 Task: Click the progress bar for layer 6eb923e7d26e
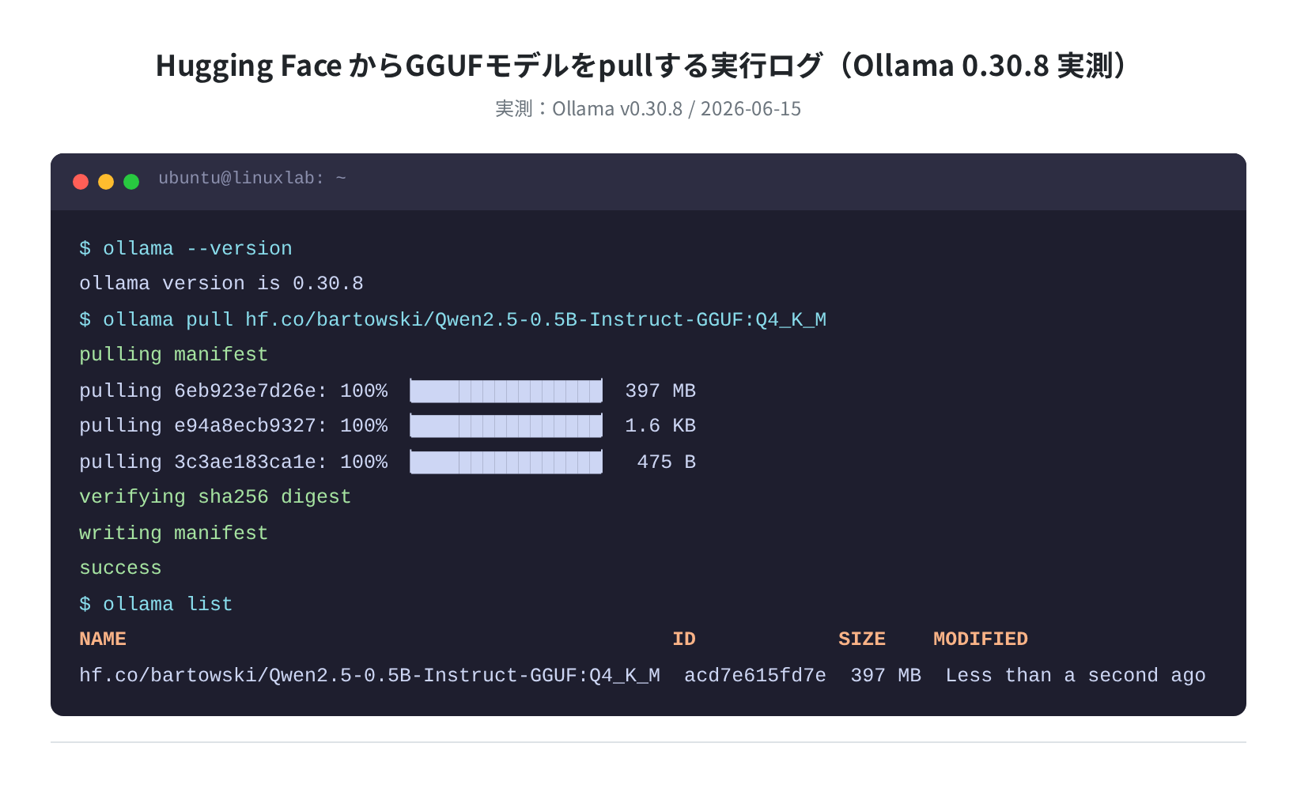[x=506, y=390]
